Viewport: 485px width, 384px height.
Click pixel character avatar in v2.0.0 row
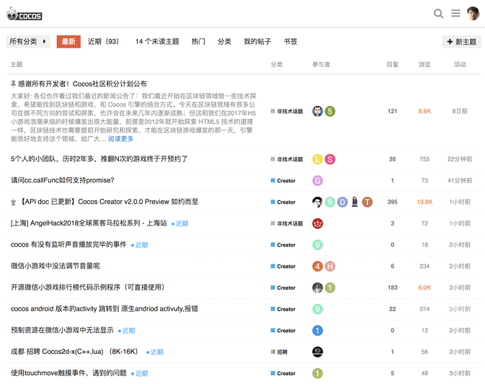(355, 202)
